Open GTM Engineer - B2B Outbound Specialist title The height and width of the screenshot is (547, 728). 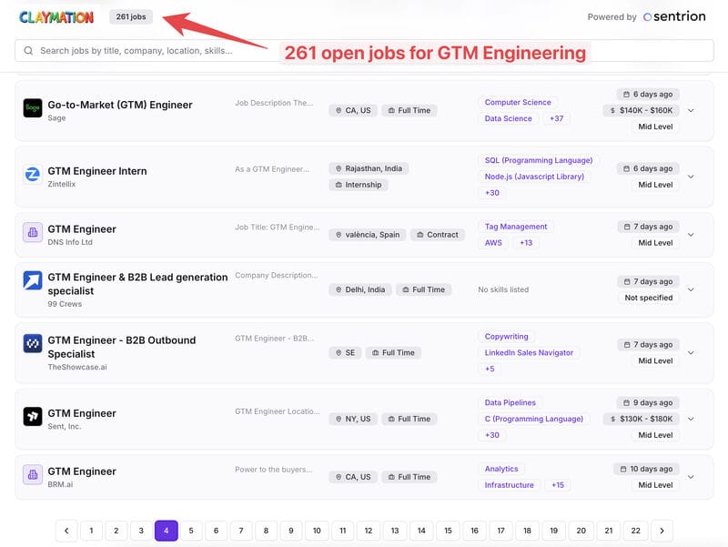tap(122, 347)
